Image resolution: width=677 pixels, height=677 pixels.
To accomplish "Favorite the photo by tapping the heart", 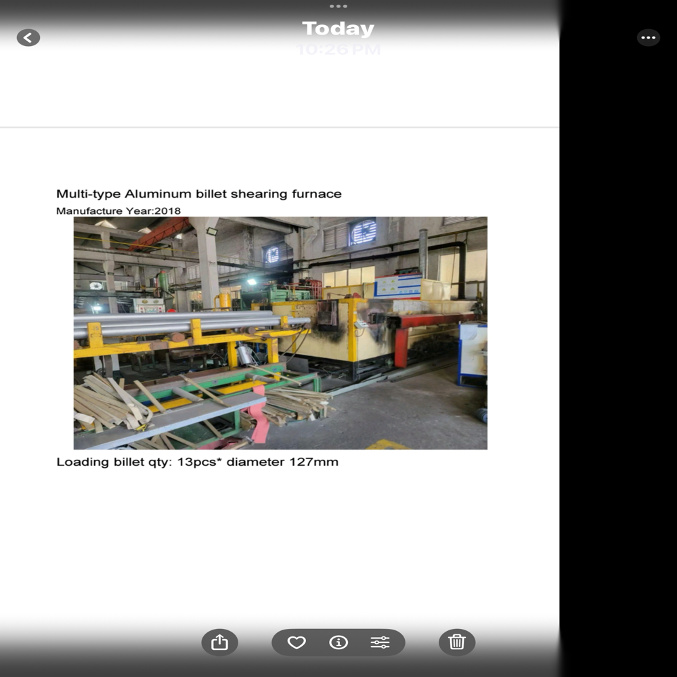I will (297, 642).
